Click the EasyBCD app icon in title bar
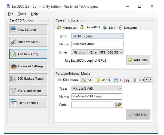 pyautogui.click(x=8, y=6)
